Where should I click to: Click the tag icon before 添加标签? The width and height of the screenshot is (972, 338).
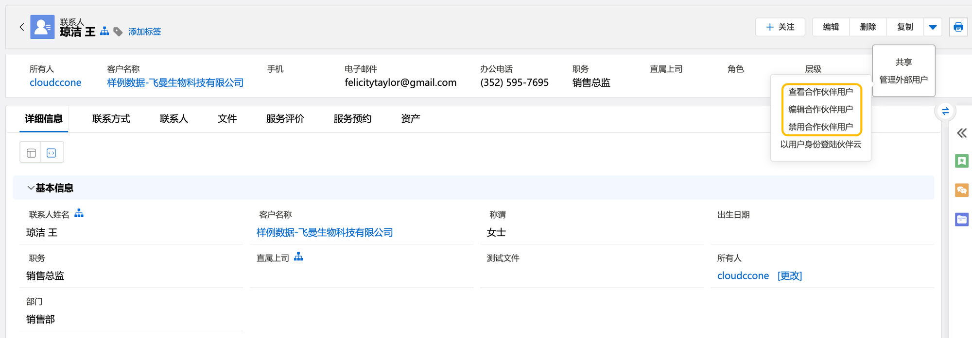tap(118, 32)
